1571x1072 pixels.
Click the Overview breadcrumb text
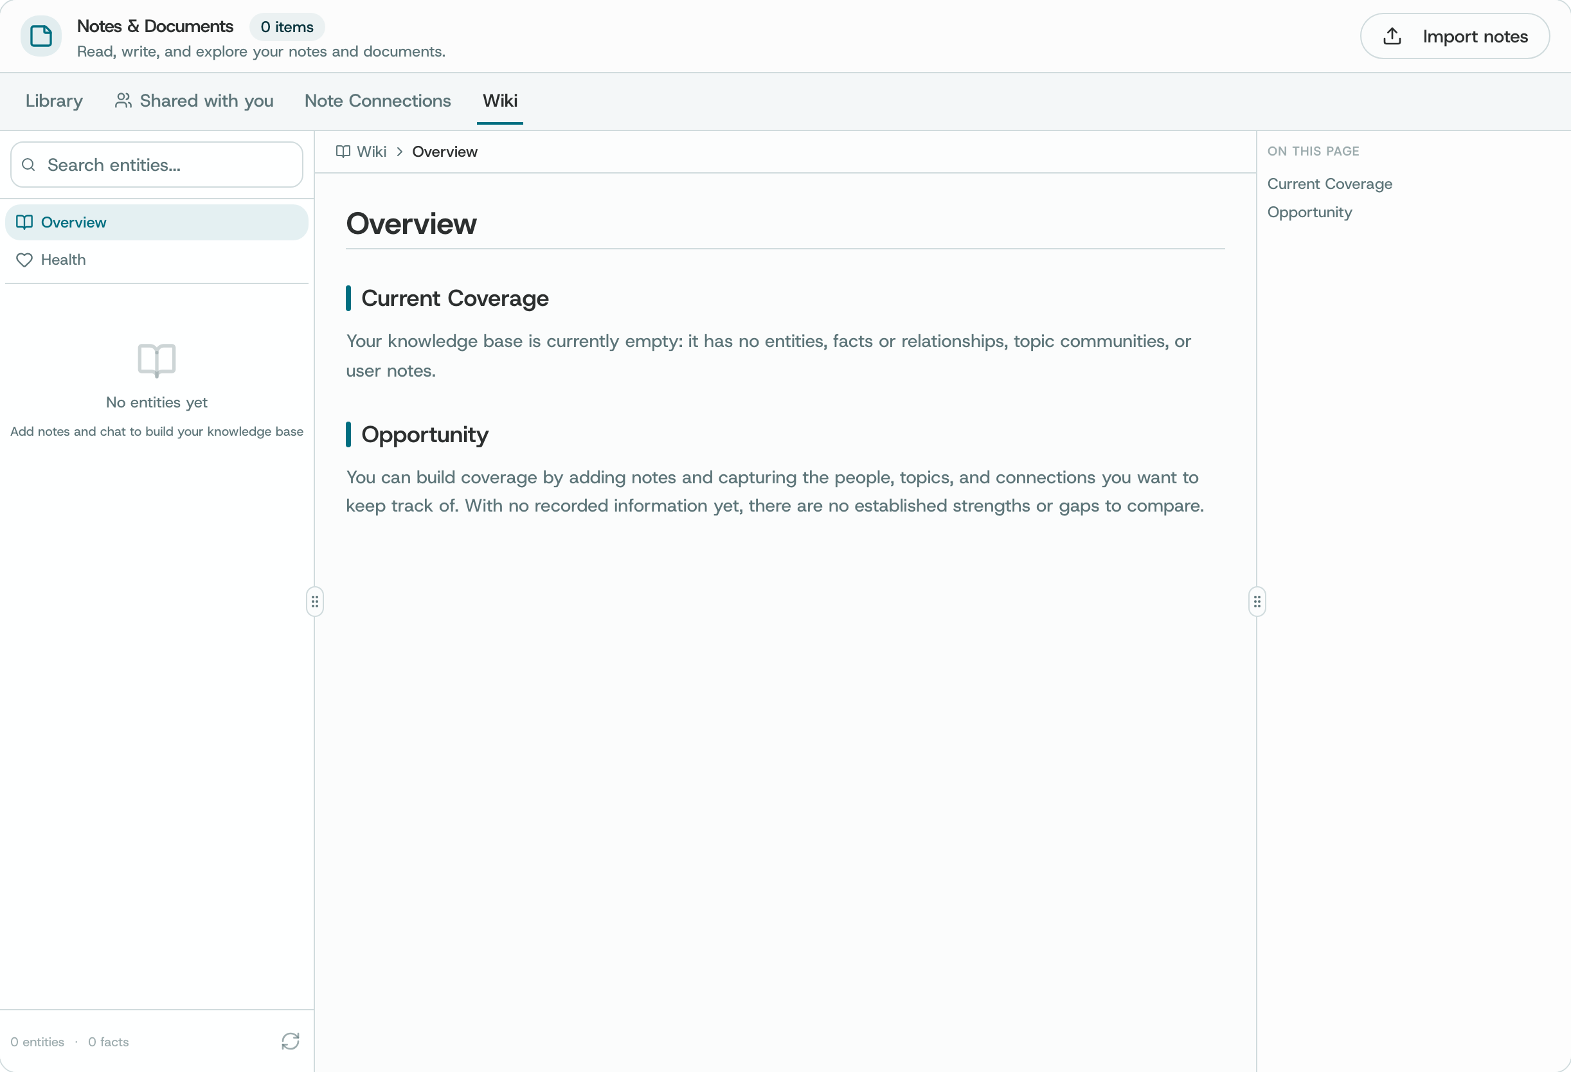[x=445, y=152]
